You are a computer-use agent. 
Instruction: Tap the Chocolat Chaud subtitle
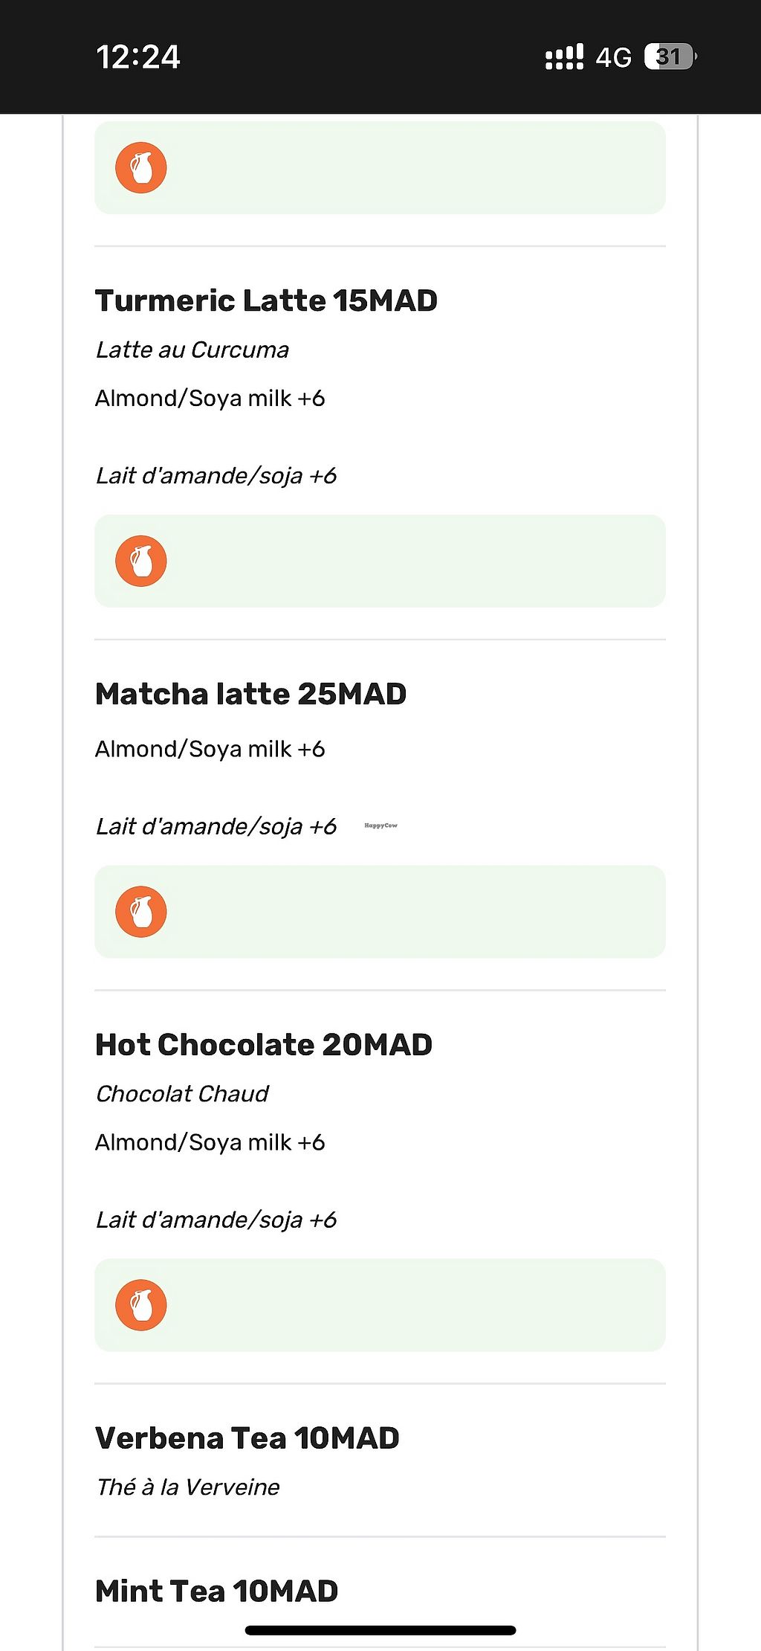[x=182, y=1094]
